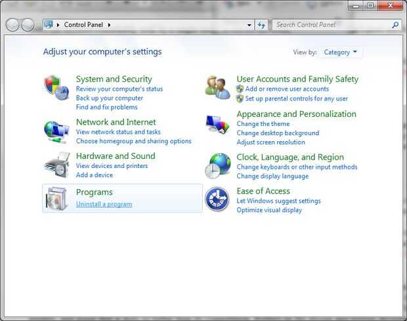Click Change display language
407x321 pixels.
pyautogui.click(x=272, y=176)
